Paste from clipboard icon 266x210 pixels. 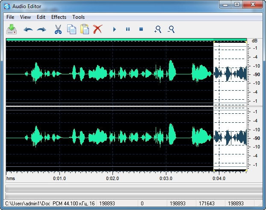pos(85,29)
